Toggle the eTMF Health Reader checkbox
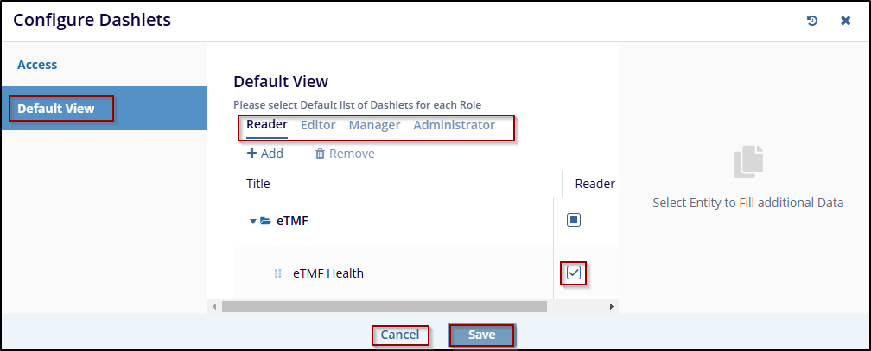The width and height of the screenshot is (871, 351). pos(574,273)
